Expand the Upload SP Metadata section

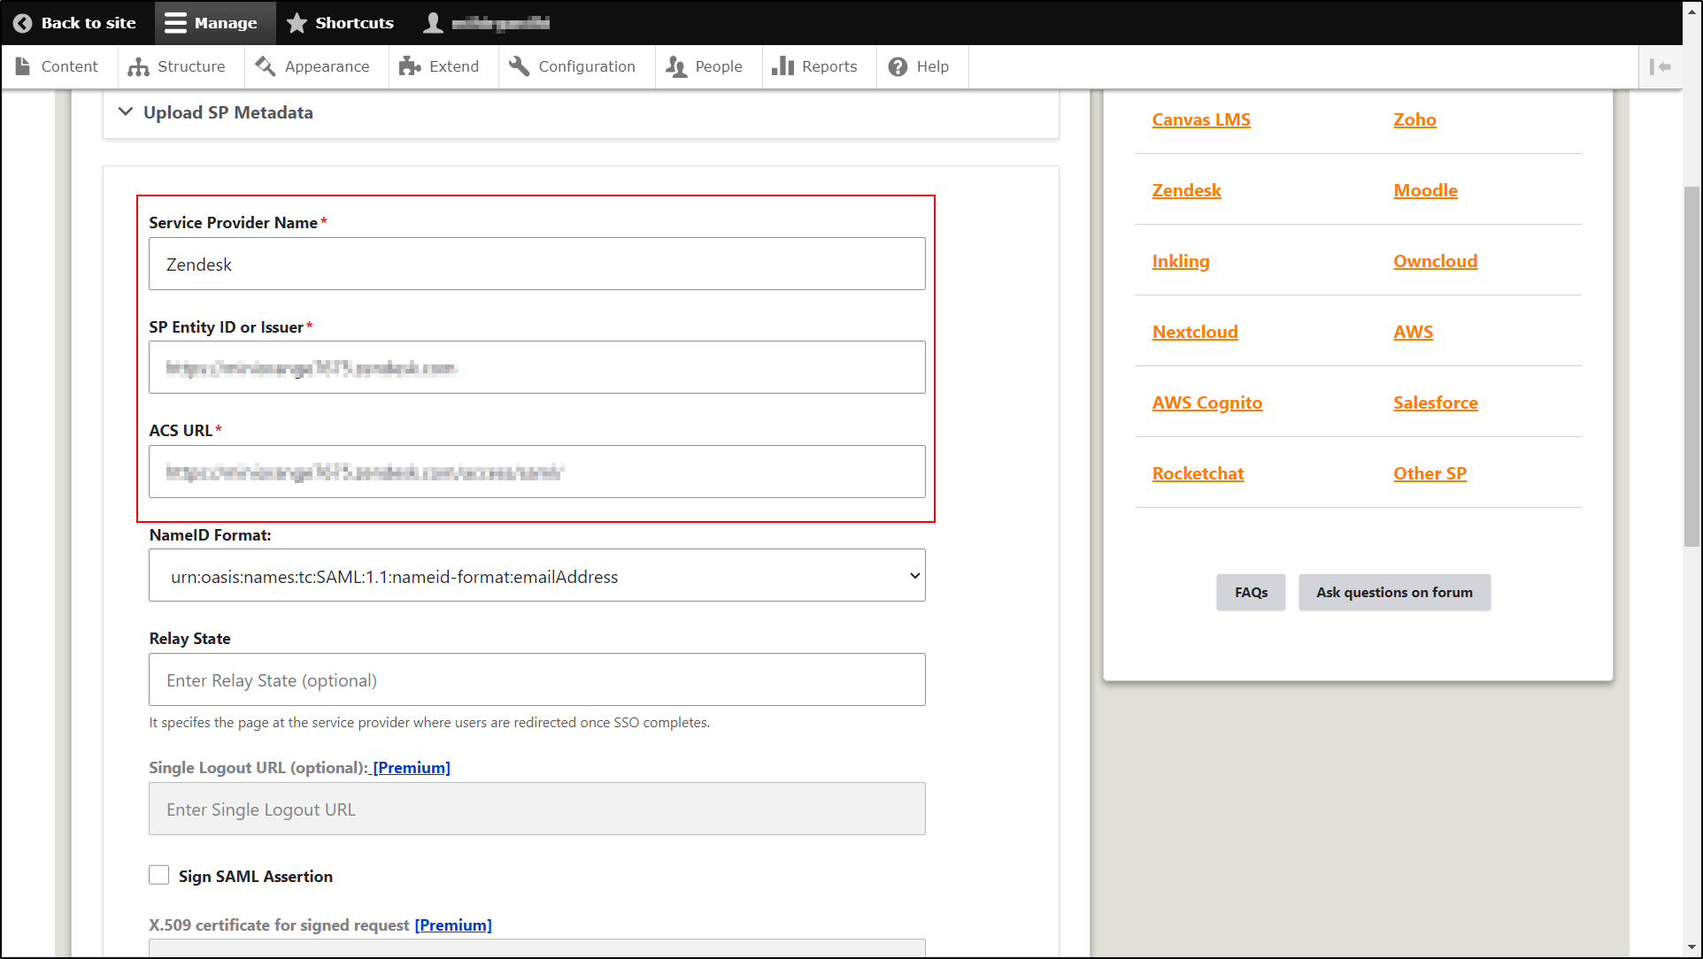pos(228,112)
